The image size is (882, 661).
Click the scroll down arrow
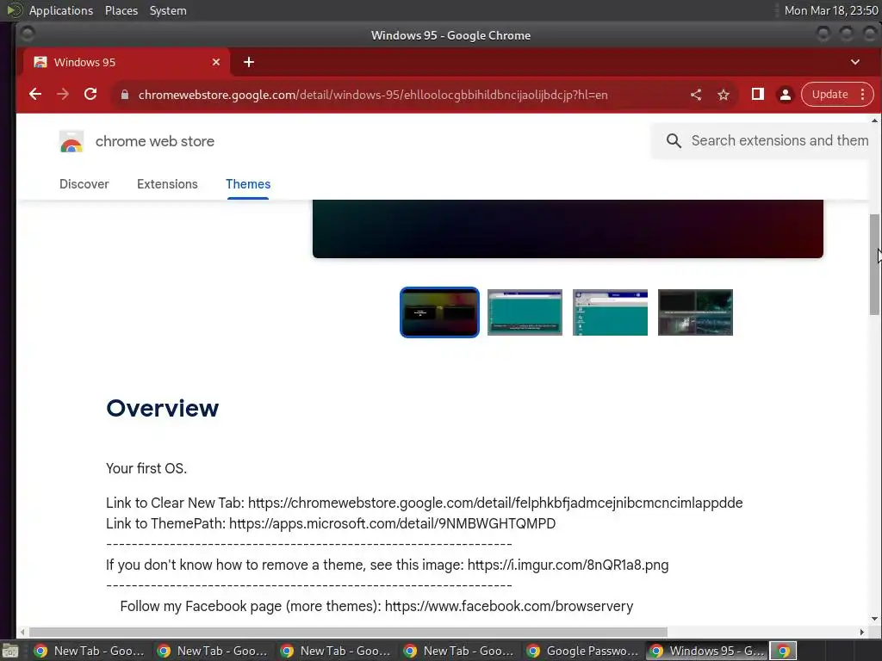[x=874, y=619]
